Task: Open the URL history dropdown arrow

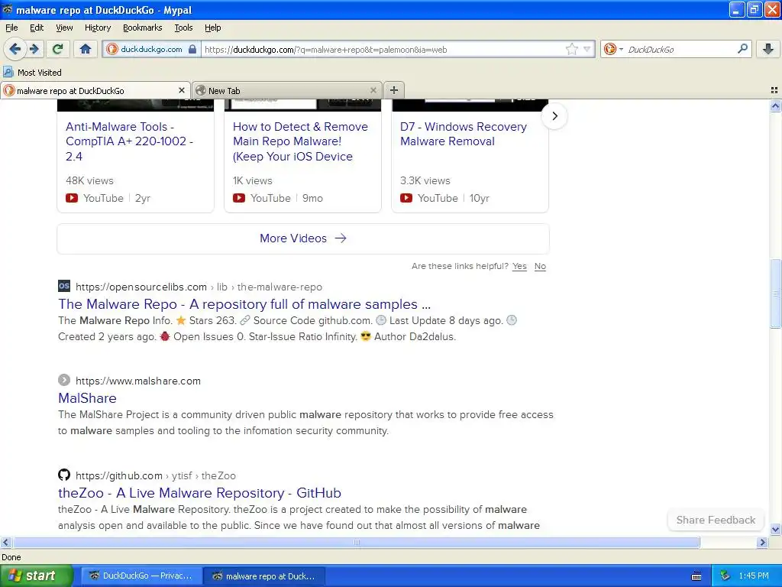Action: pos(586,49)
